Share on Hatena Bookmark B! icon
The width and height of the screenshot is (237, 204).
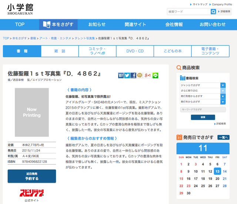point(121,75)
